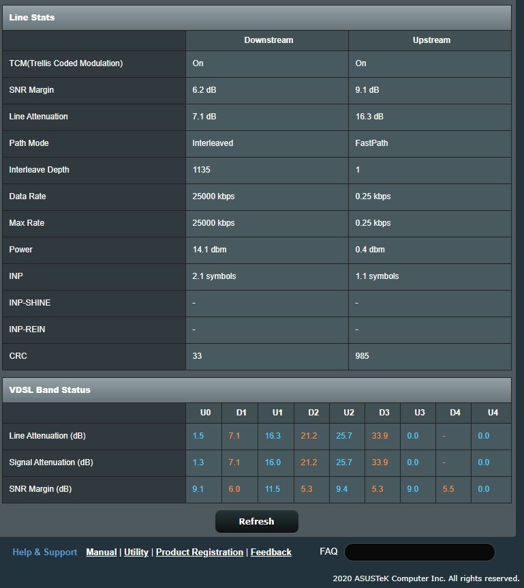
Task: Click the Help & Support label
Action: (44, 552)
